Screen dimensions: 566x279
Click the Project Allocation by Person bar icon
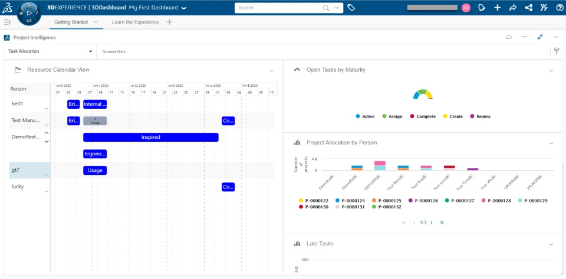(297, 143)
